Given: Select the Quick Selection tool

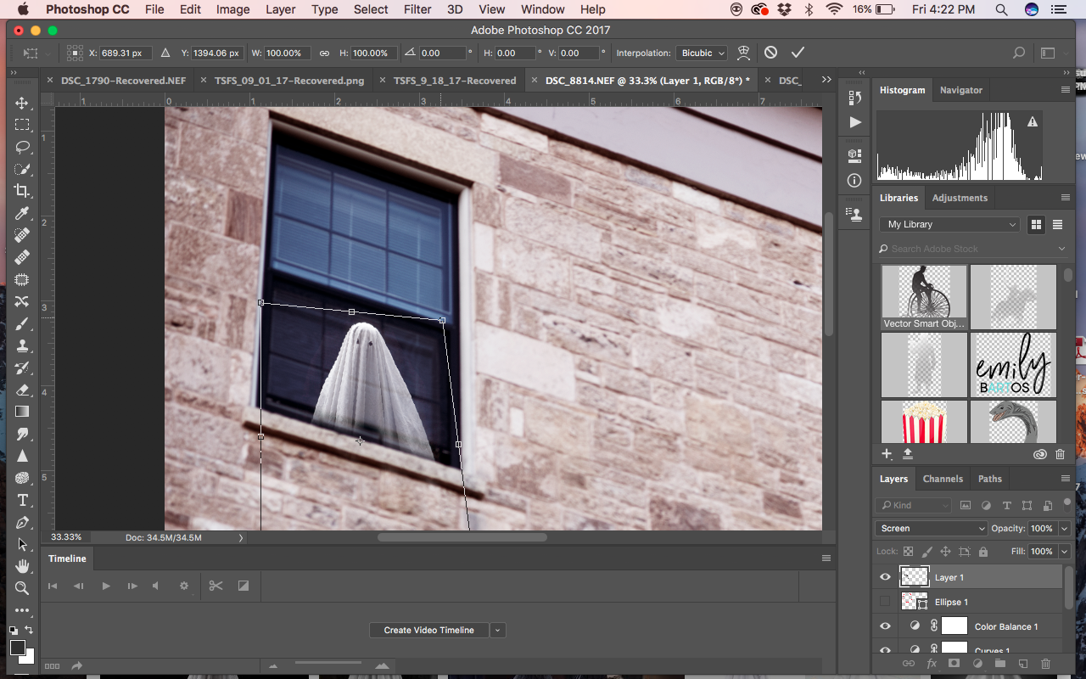Looking at the screenshot, I should [22, 169].
